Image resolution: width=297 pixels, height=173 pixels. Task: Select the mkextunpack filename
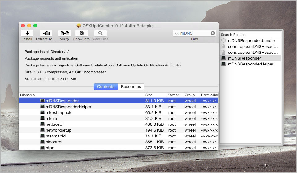point(58,113)
